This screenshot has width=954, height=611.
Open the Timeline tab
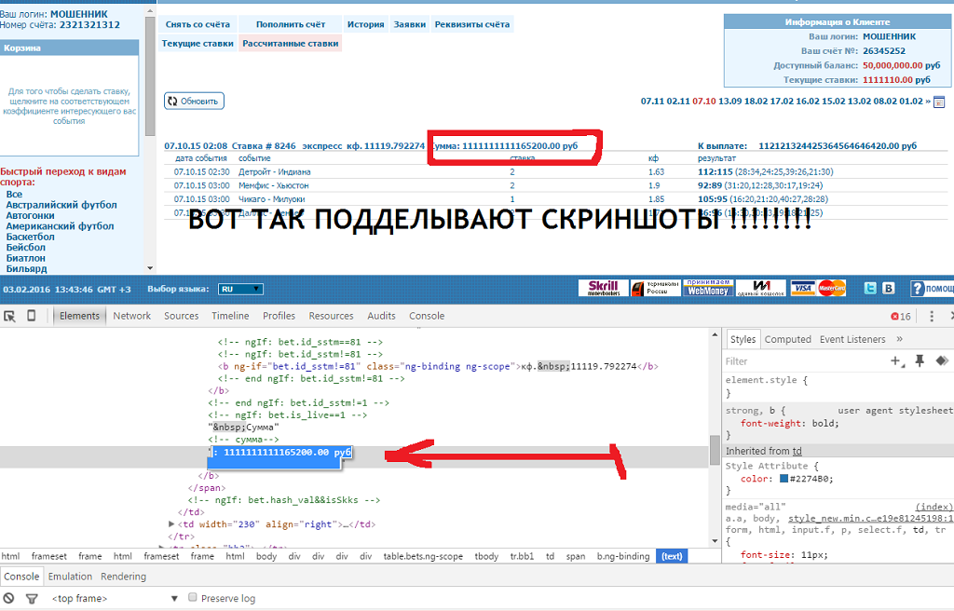(x=230, y=316)
